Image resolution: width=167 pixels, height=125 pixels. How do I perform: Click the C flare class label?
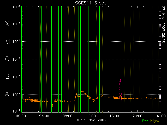(7, 59)
